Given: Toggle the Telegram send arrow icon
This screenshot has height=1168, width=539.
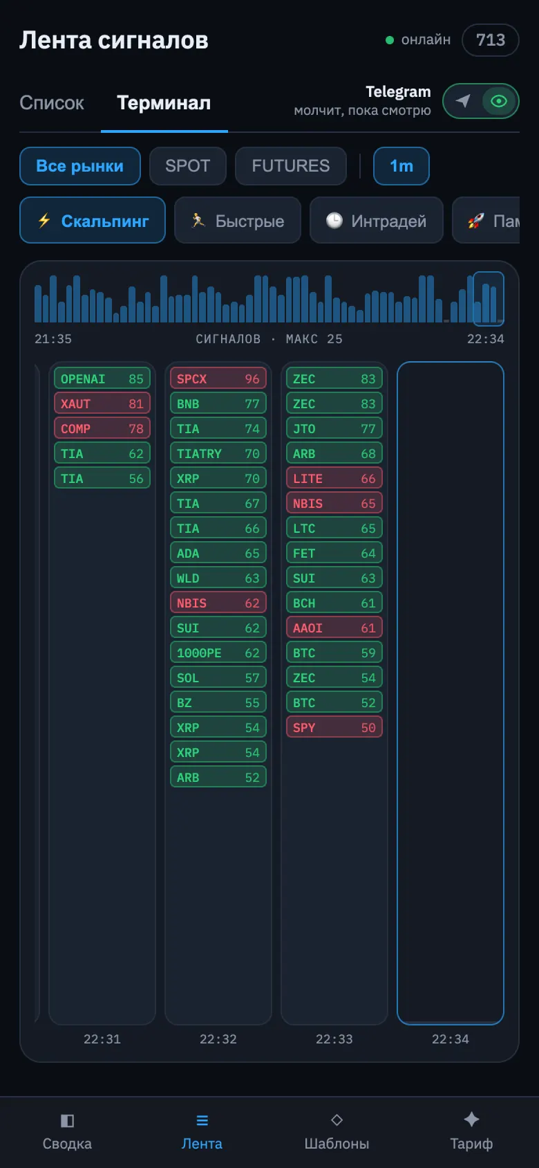Looking at the screenshot, I should coord(463,101).
